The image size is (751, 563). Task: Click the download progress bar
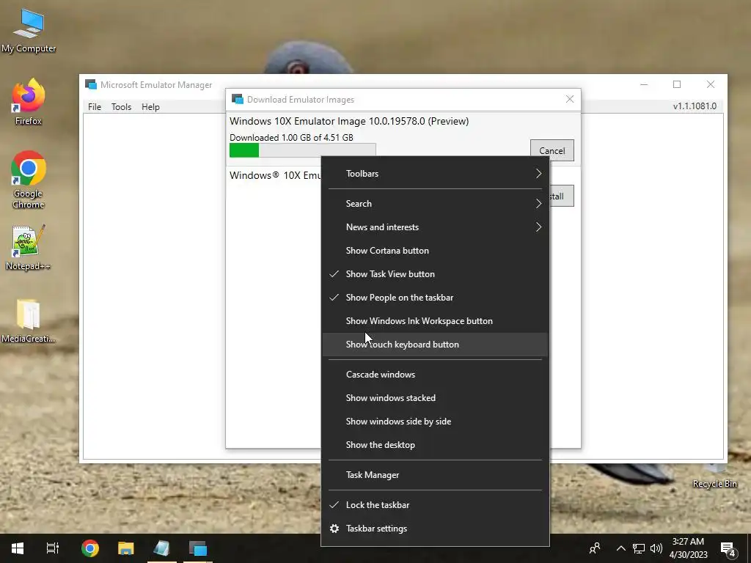tap(302, 150)
